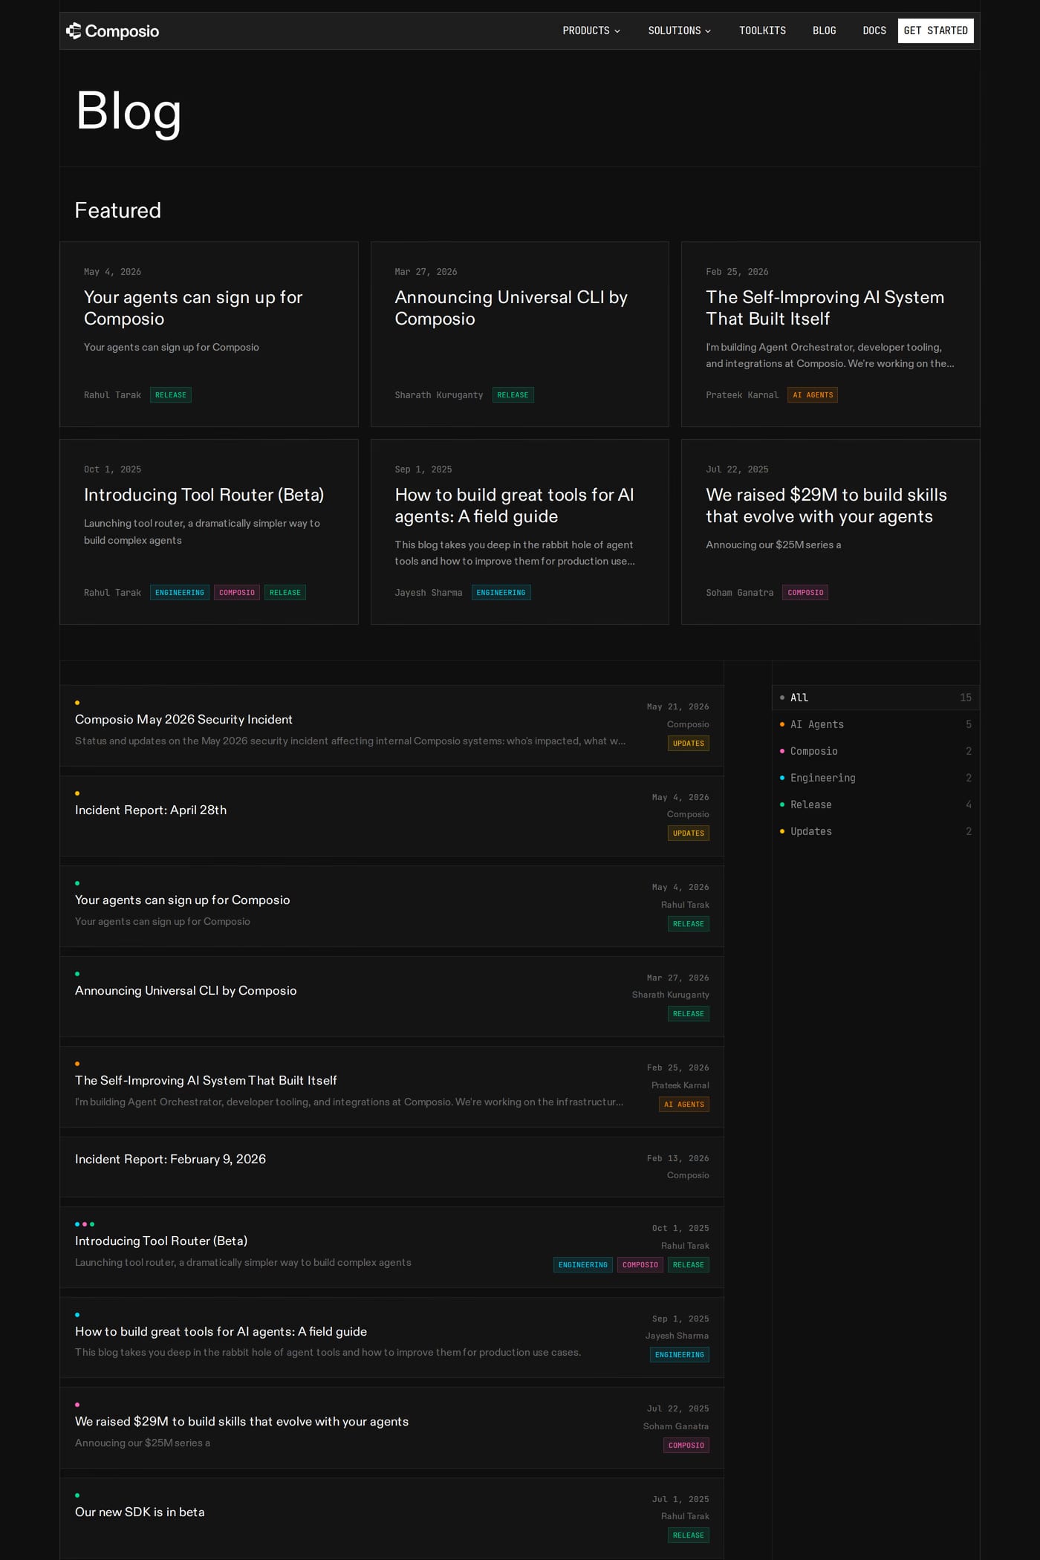Open list post Your agents can sign up for Composio

point(391,906)
